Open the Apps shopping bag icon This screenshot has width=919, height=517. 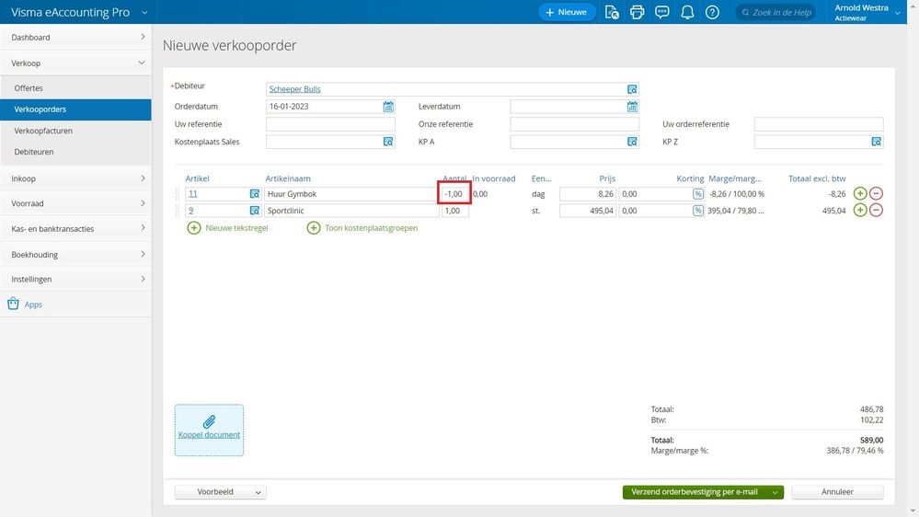[13, 304]
